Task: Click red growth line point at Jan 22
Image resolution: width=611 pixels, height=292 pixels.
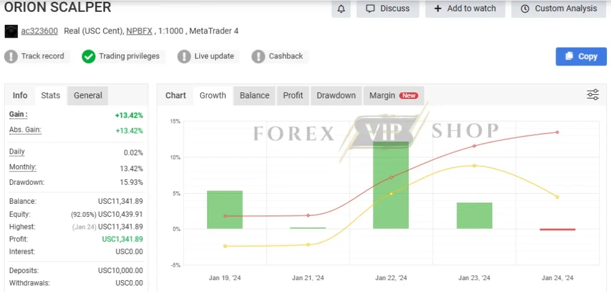Action: [x=391, y=177]
